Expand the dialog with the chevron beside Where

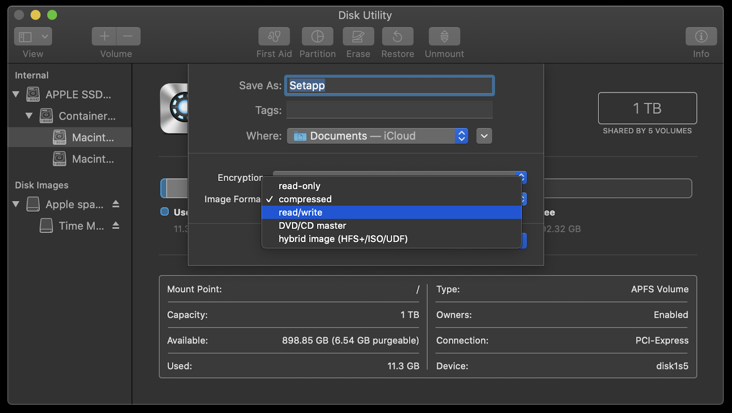click(484, 136)
